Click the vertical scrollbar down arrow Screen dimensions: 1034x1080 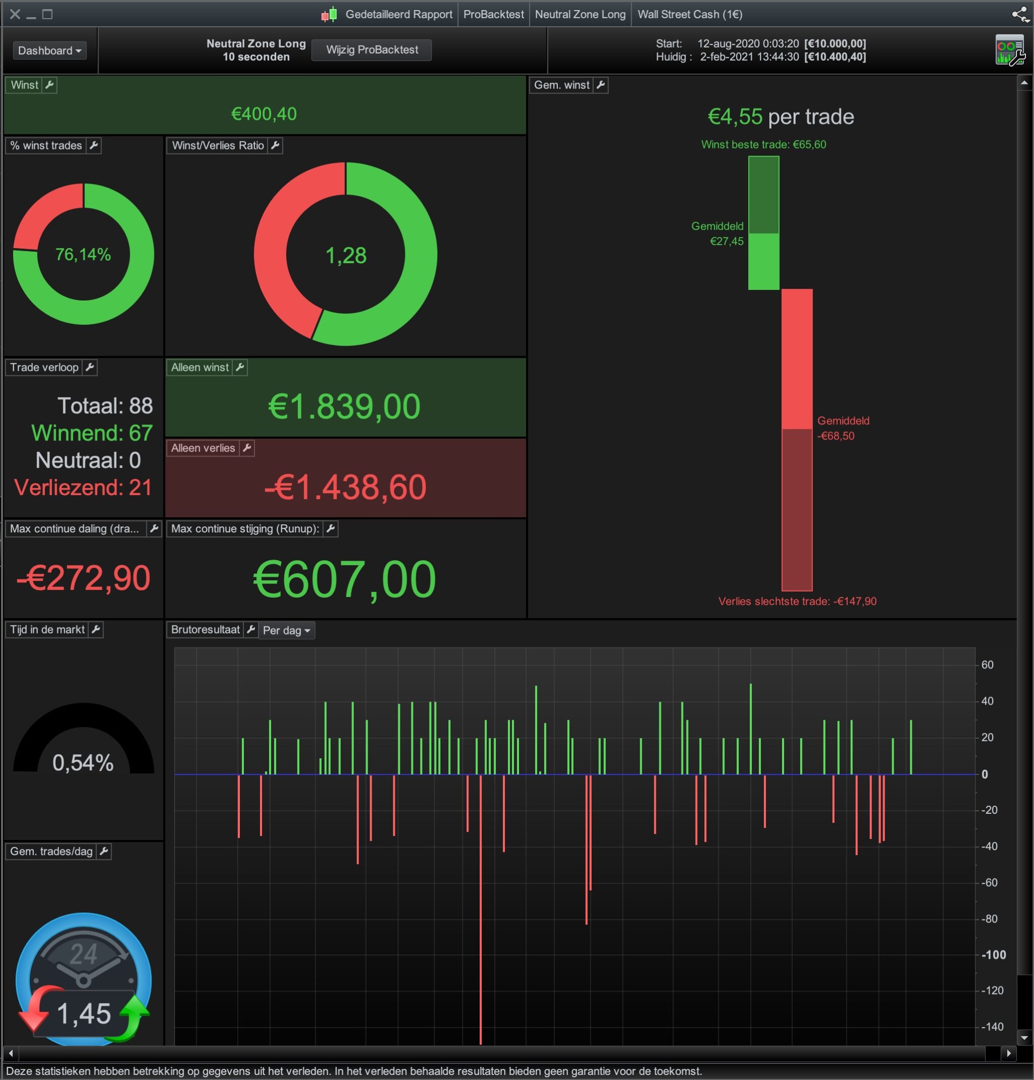coord(1024,1038)
